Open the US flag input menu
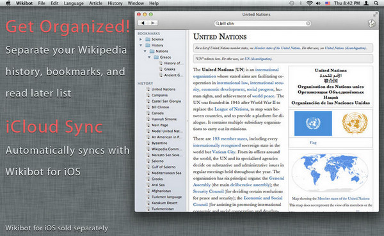Image resolution: width=384 pixels, height=236 pixels. pyautogui.click(x=328, y=3)
